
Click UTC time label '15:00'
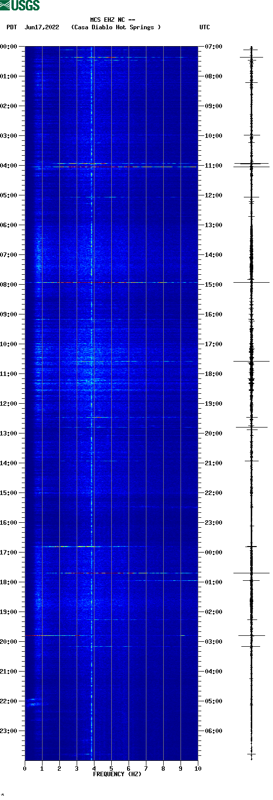click(214, 285)
